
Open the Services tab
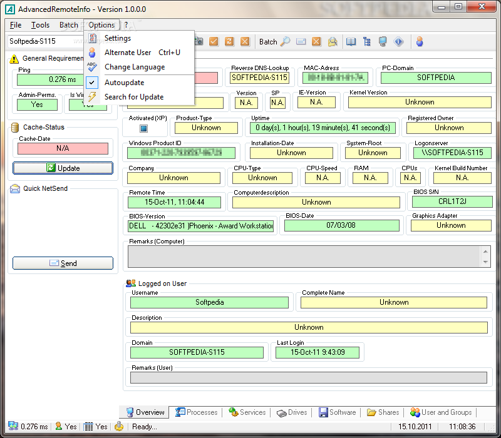click(247, 412)
